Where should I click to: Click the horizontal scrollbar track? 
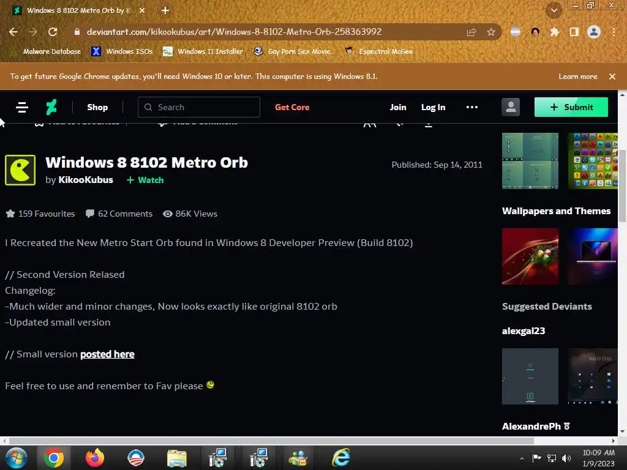[572, 441]
